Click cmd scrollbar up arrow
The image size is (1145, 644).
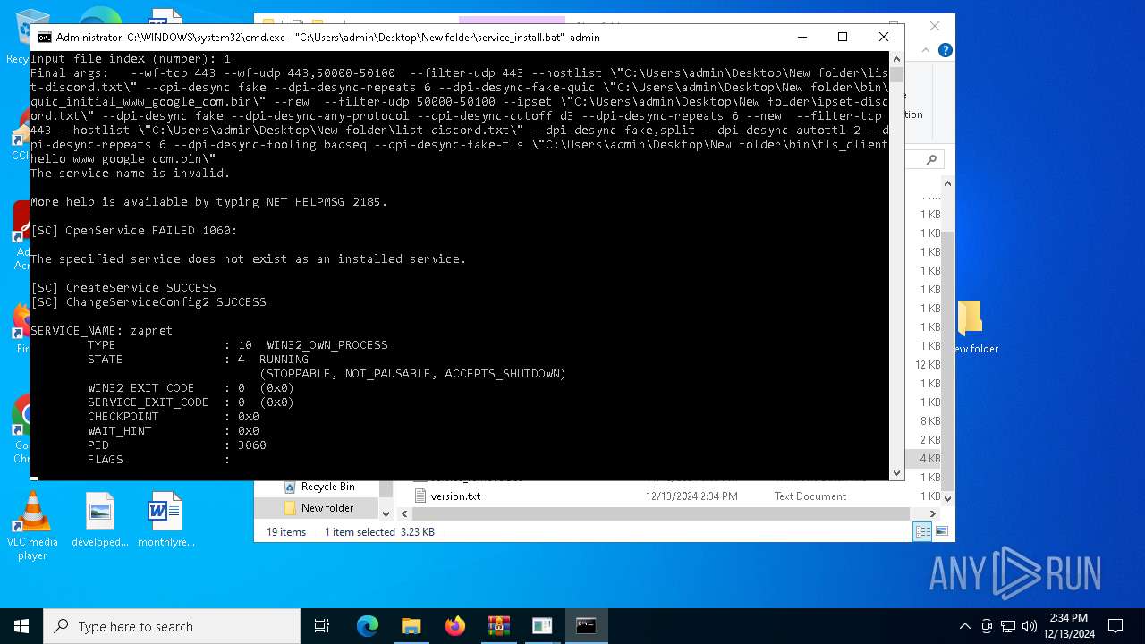coord(897,58)
